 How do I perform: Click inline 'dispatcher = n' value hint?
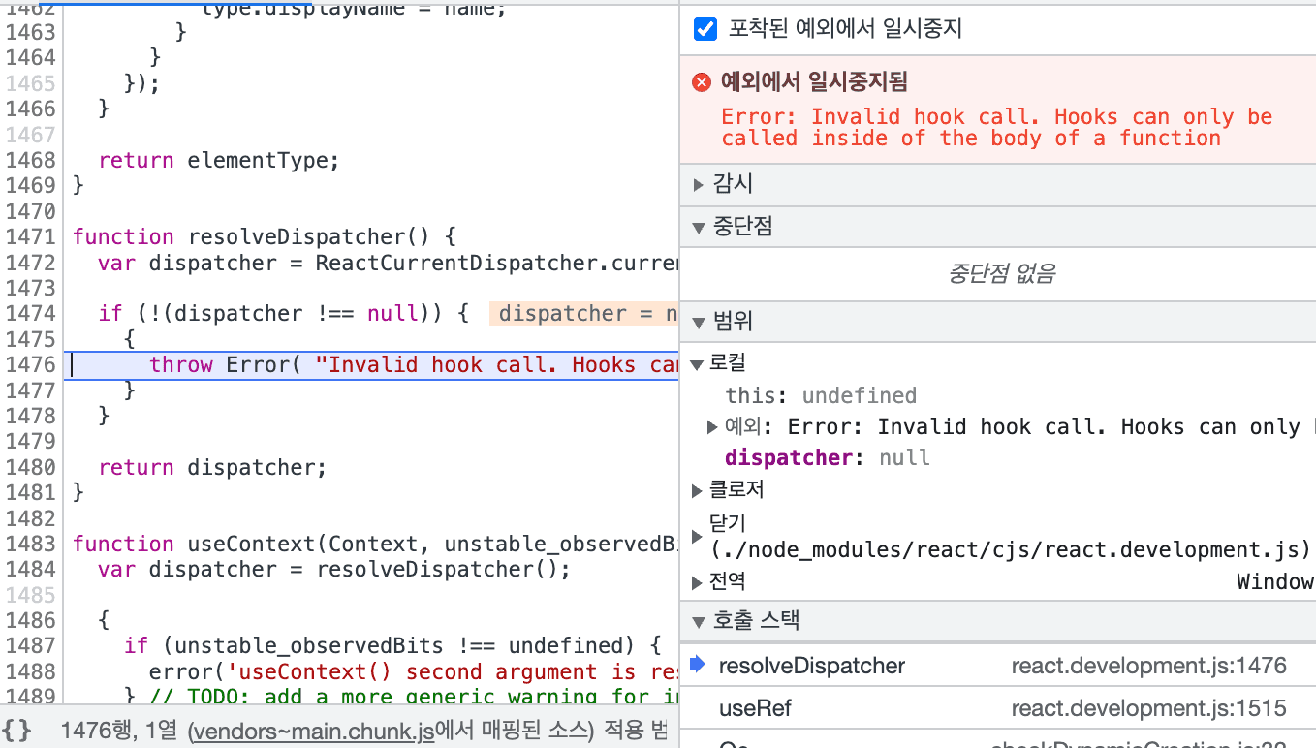(x=584, y=313)
